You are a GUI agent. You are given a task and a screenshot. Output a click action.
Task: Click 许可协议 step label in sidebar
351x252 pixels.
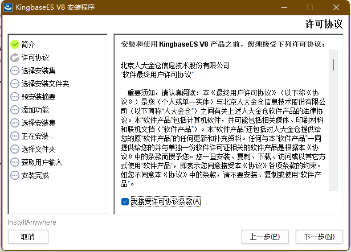(x=35, y=57)
